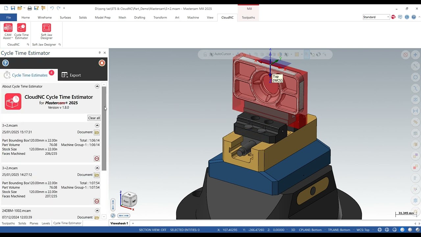Open document folder for 14:27:12 estimate
Image resolution: width=421 pixels, height=237 pixels.
tap(97, 175)
